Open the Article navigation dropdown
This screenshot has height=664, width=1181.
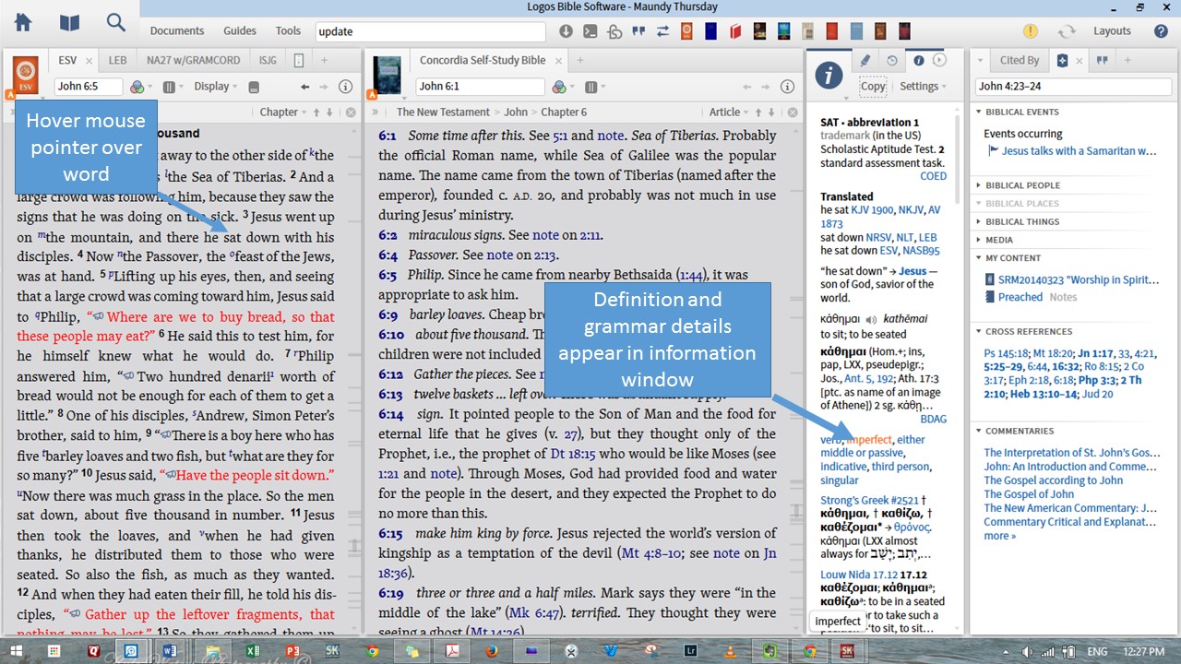[x=729, y=113]
